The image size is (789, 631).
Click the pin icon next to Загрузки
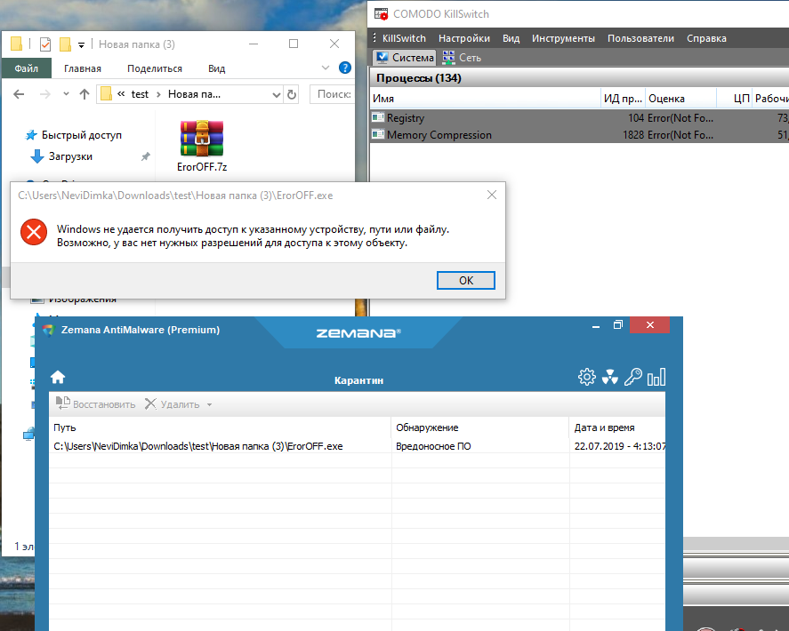click(145, 156)
